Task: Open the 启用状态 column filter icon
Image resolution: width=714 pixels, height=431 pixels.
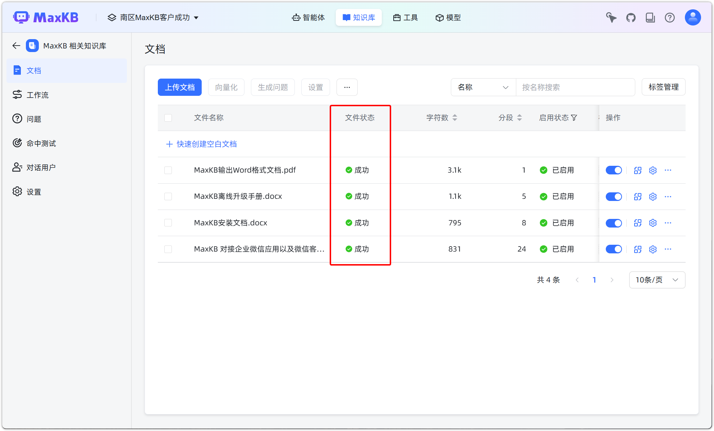Action: (x=575, y=117)
